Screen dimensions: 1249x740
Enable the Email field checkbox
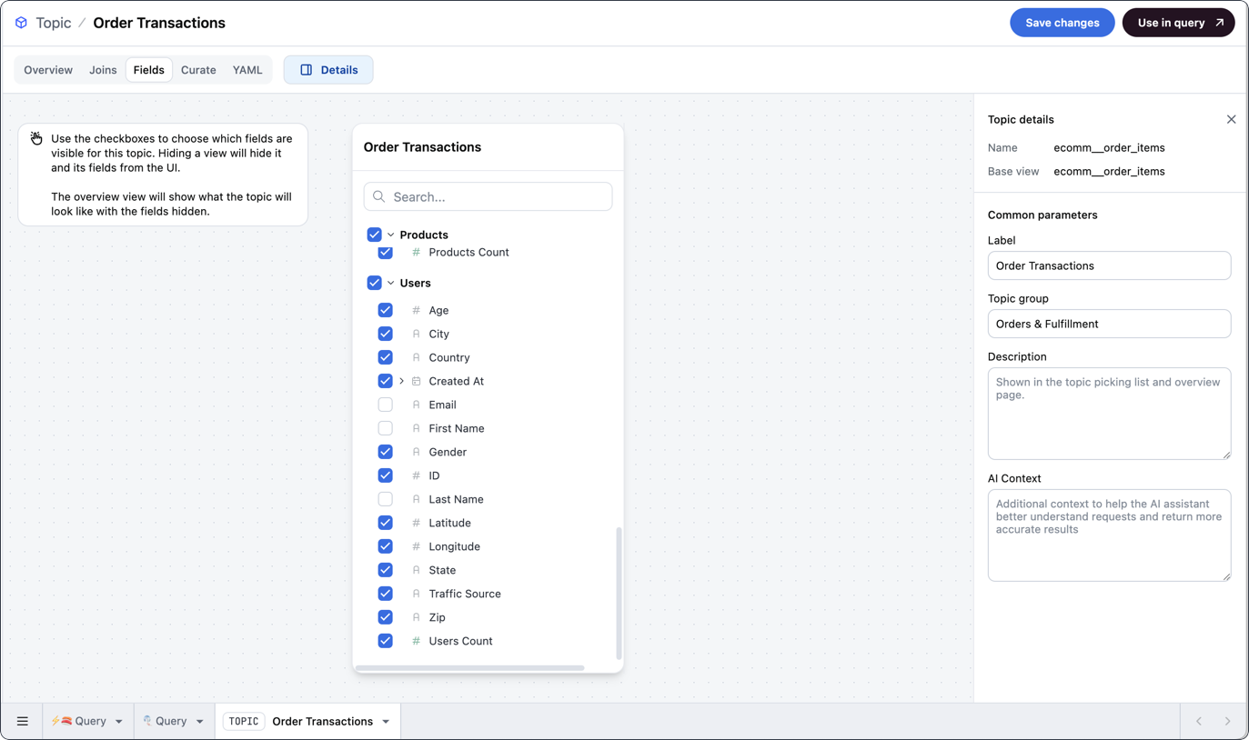click(x=386, y=405)
